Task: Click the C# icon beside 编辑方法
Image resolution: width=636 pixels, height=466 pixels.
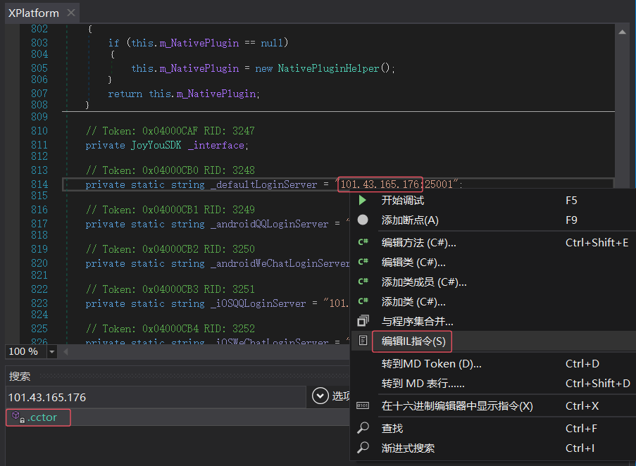Action: point(363,243)
